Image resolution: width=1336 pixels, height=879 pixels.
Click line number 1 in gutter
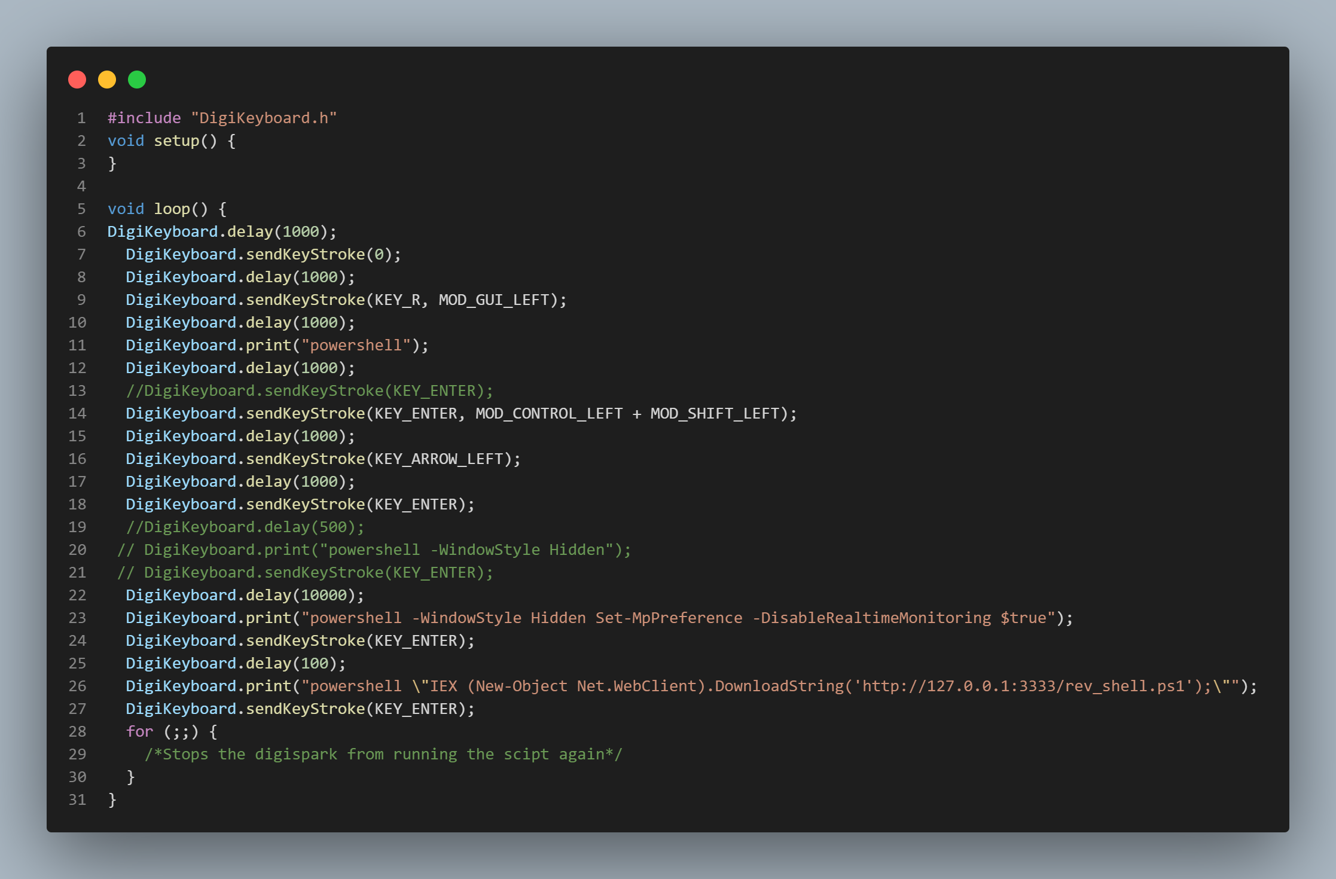[81, 118]
